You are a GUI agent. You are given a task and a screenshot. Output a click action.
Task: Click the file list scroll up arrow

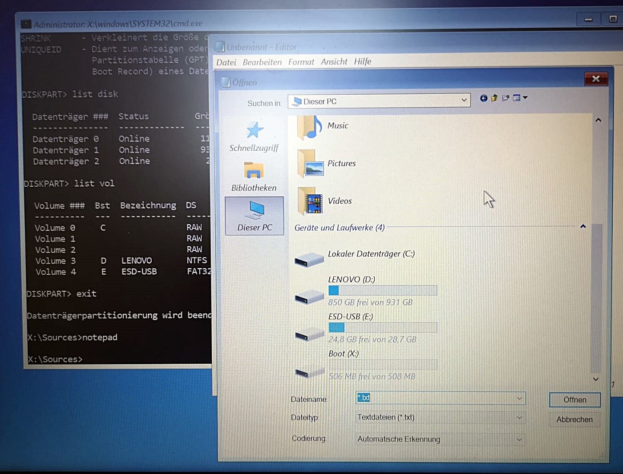click(599, 121)
